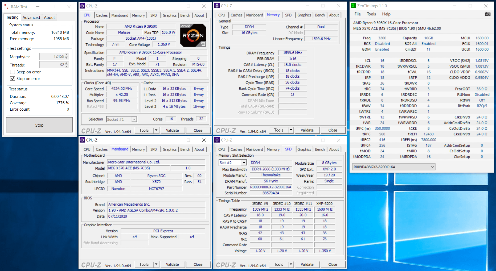Open About tab in CPU-Z Mainboard window
Image resolution: width=496 pixels, height=271 pixels.
199,149
